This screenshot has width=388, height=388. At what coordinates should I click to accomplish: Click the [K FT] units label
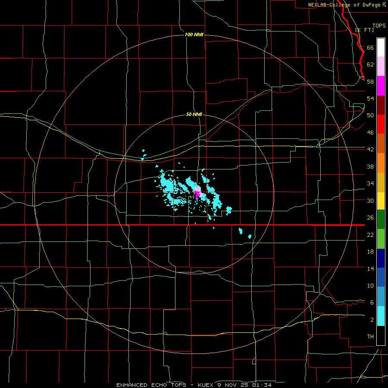(364, 30)
